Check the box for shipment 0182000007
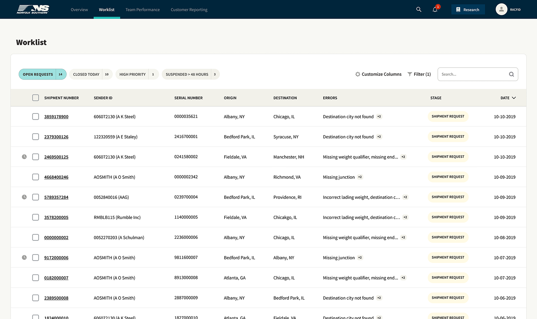This screenshot has height=319, width=537. point(35,278)
